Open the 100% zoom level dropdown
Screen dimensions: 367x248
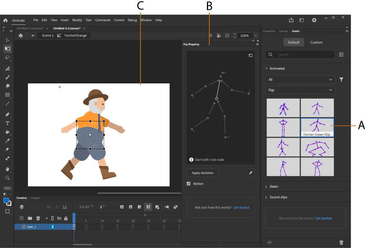(255, 35)
